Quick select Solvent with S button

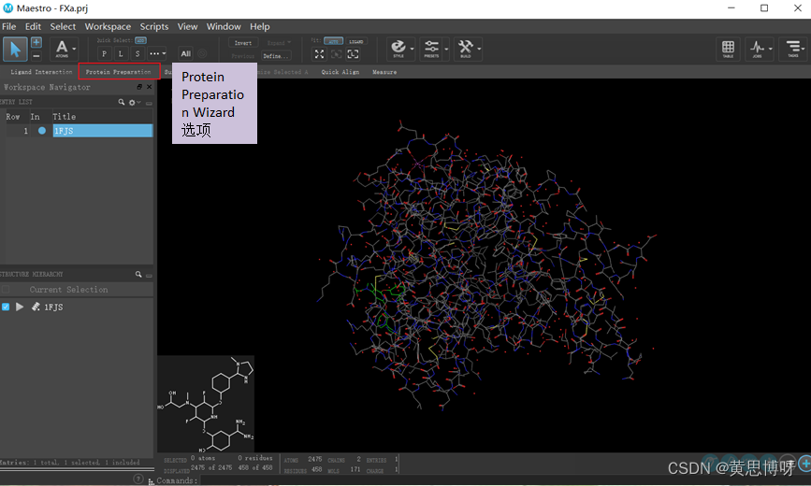click(138, 54)
